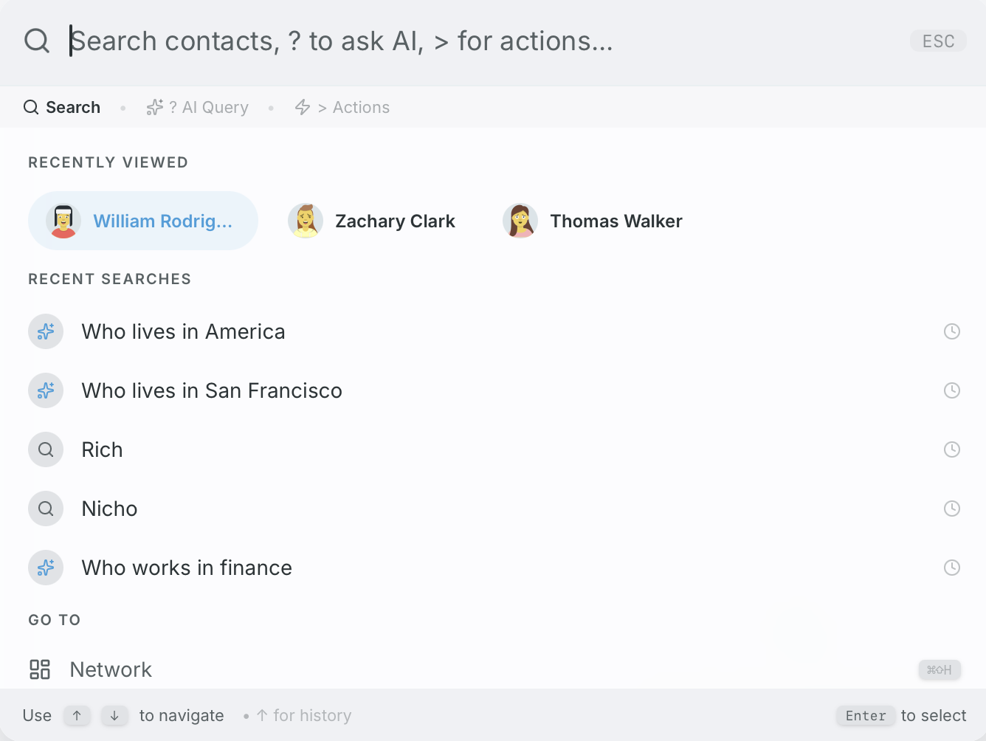Click the magnifier icon in search bar
Screen dimensions: 986x741
[37, 41]
